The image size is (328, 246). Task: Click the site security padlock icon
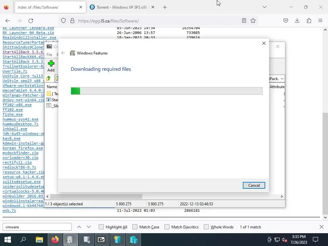pos(72,21)
